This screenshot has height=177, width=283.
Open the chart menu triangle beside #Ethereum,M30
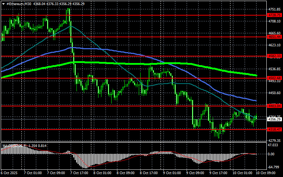(x=3, y=4)
